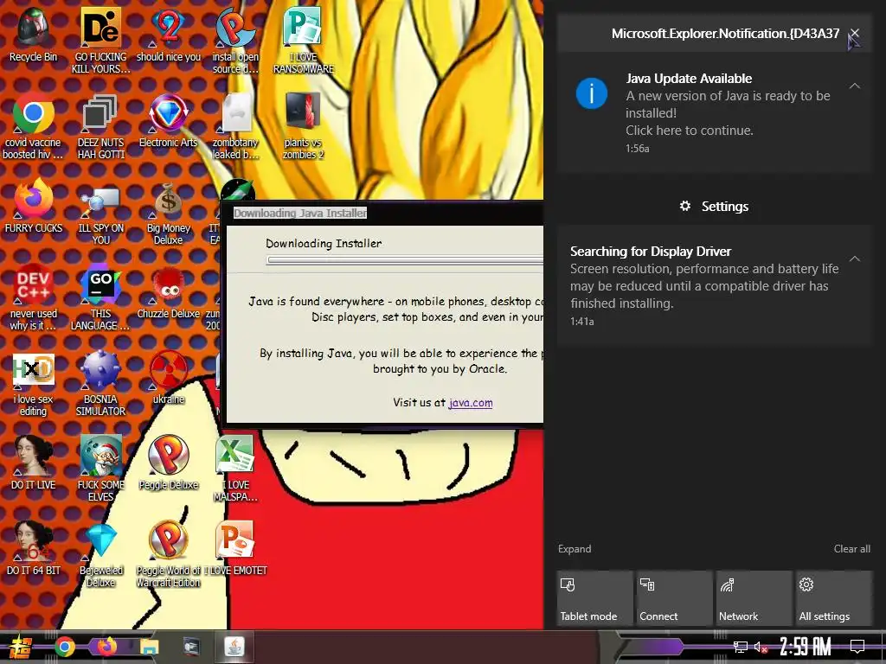The height and width of the screenshot is (664, 886).
Task: Open the Searching for Display Driver notification
Action: point(714,285)
